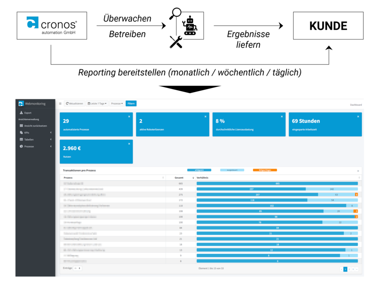This screenshot has height=291, width=380.
Task: Open the Prozesse filter menu in the toolbar
Action: click(x=117, y=103)
